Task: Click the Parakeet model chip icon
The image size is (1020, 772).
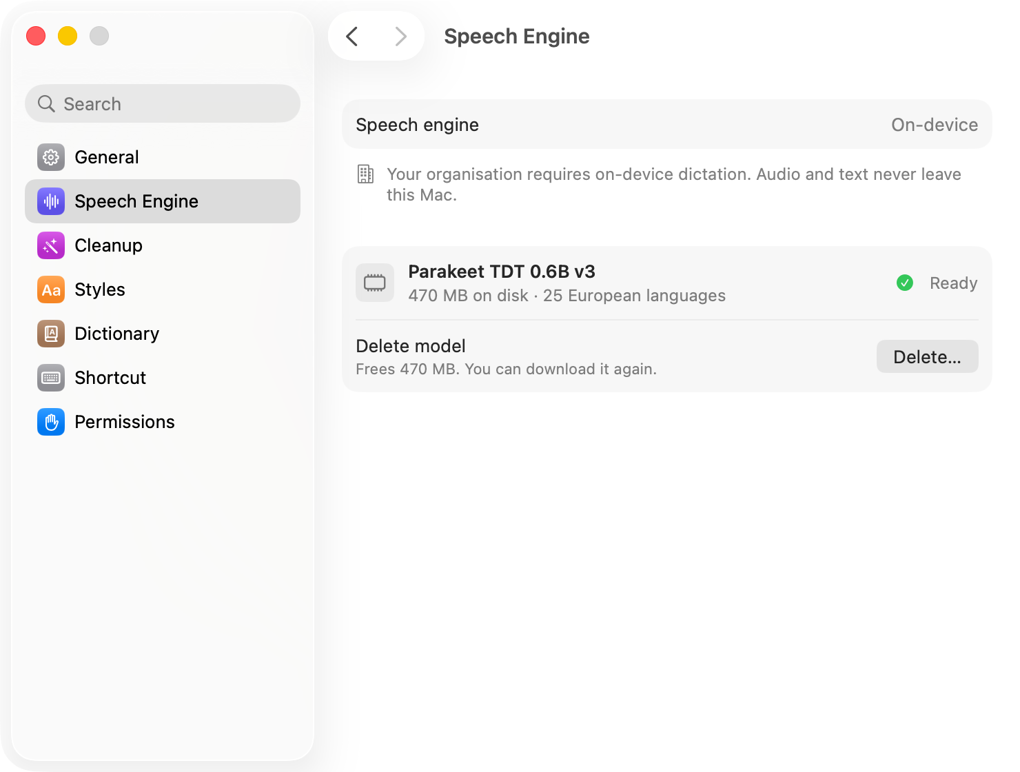Action: tap(375, 283)
